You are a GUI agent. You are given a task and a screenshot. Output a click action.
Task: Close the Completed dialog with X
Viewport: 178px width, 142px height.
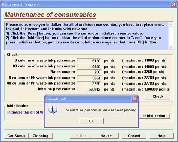coord(134,99)
